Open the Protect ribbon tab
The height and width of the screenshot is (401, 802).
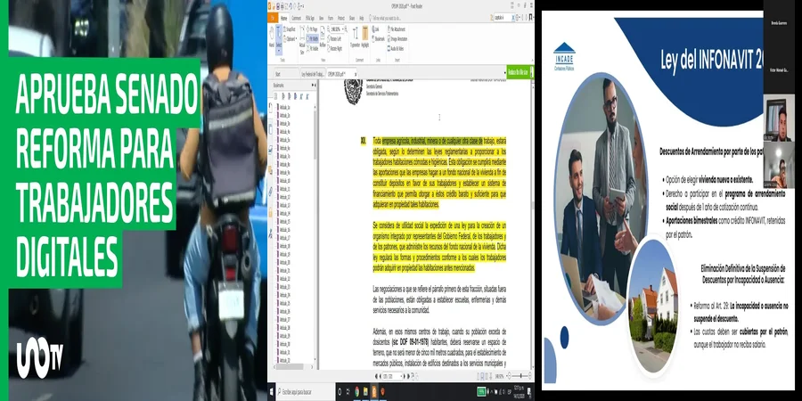pos(341,18)
